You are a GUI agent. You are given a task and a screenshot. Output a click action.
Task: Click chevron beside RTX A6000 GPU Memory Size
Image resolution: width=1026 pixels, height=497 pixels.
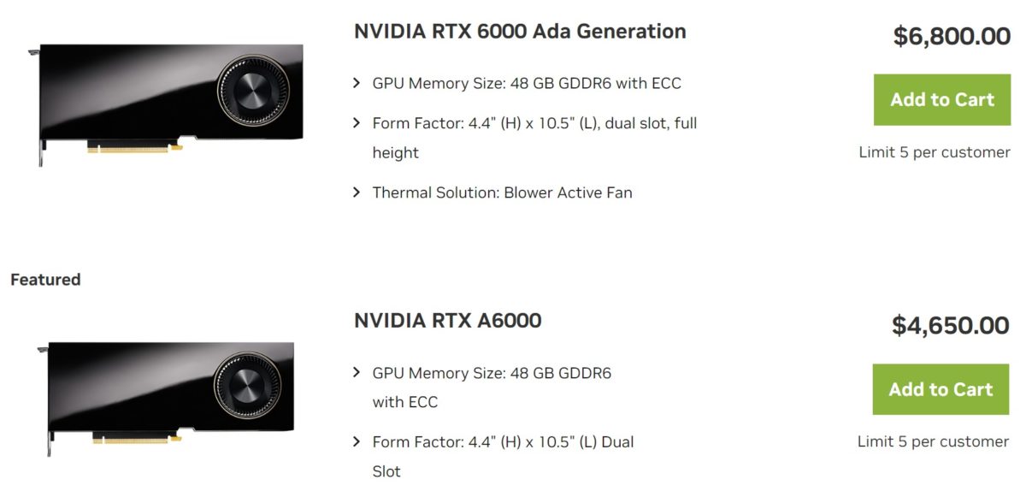(357, 373)
